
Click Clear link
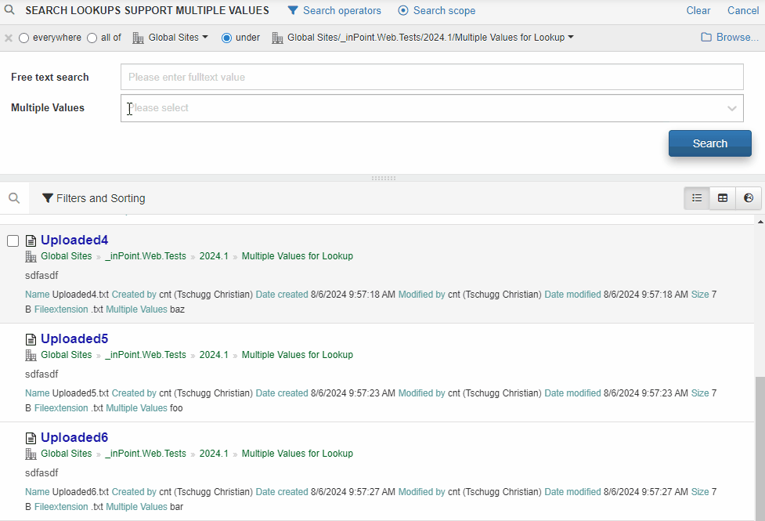[698, 10]
